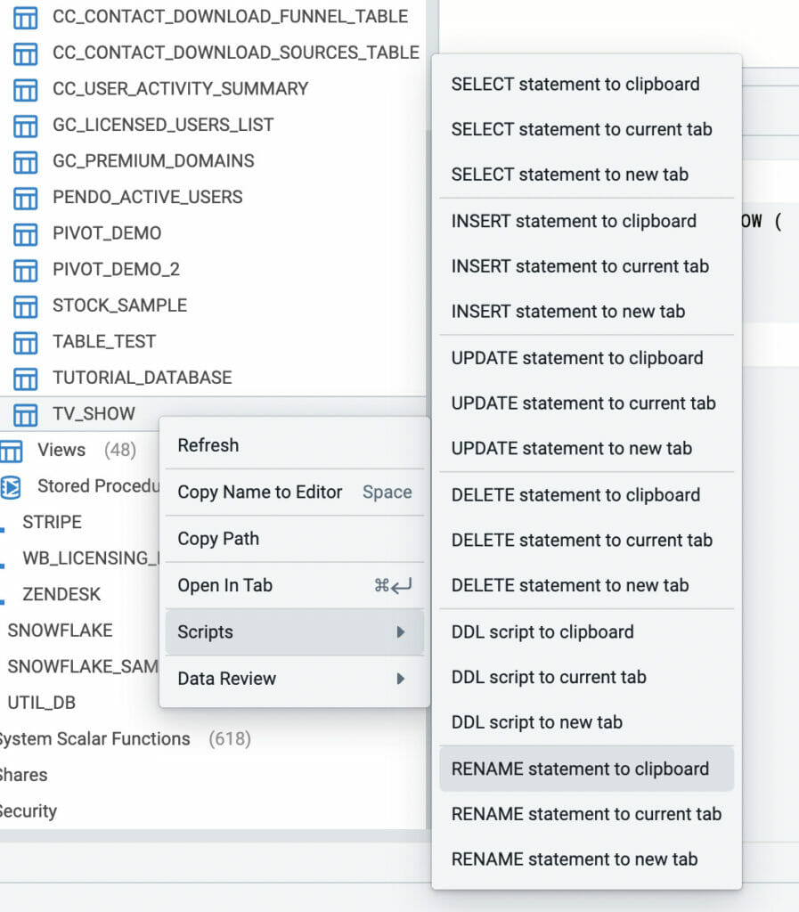Click the PENDO_ACTIVE_USERS table icon

coord(25,197)
